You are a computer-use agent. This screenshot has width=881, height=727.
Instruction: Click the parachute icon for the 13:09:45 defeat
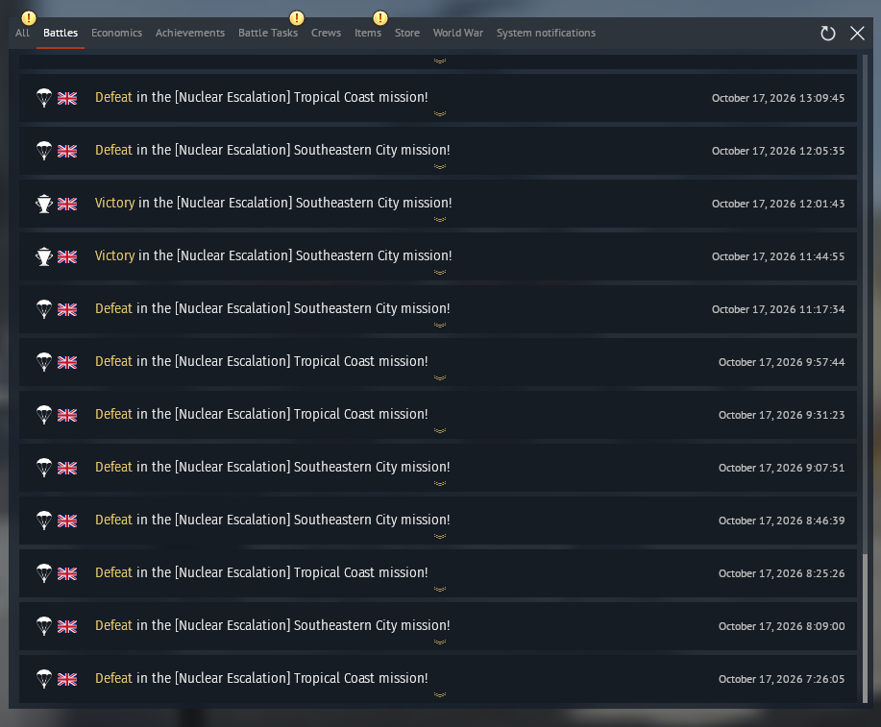(44, 98)
